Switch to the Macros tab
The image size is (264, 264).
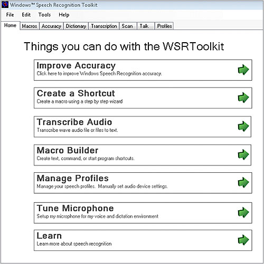click(30, 26)
